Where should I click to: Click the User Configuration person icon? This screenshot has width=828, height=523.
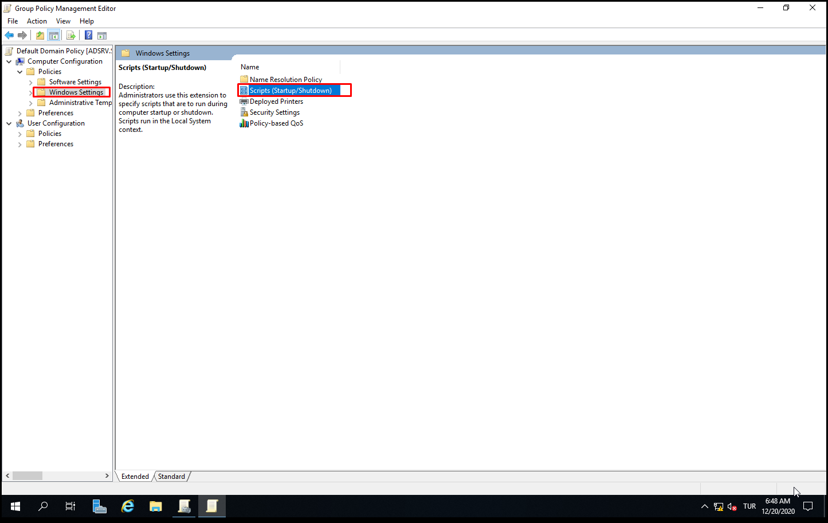pyautogui.click(x=20, y=123)
